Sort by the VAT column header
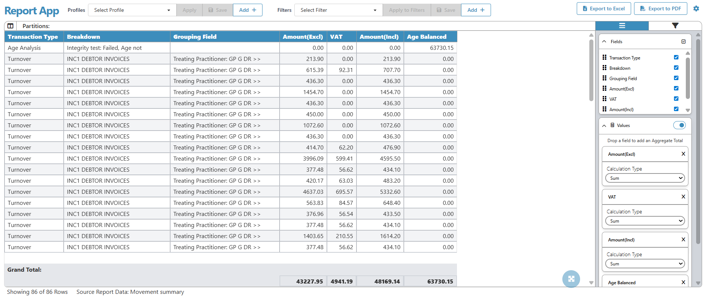Image resolution: width=708 pixels, height=299 pixels. 342,37
